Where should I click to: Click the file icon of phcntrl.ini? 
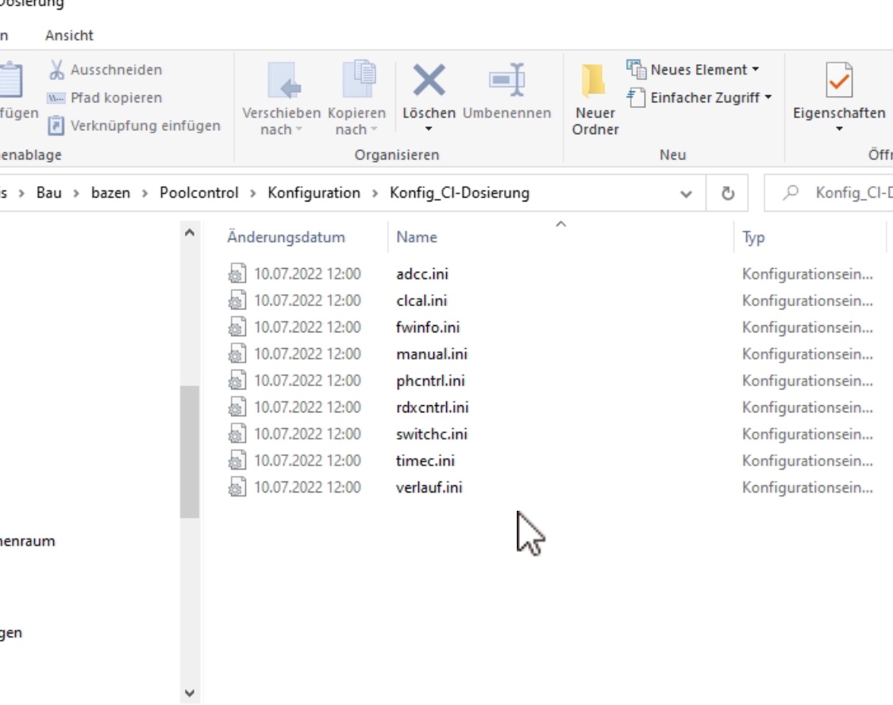pos(237,381)
